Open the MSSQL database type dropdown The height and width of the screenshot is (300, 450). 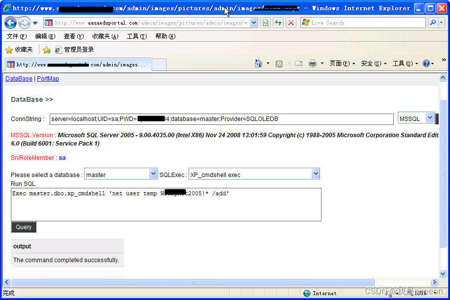click(x=416, y=119)
